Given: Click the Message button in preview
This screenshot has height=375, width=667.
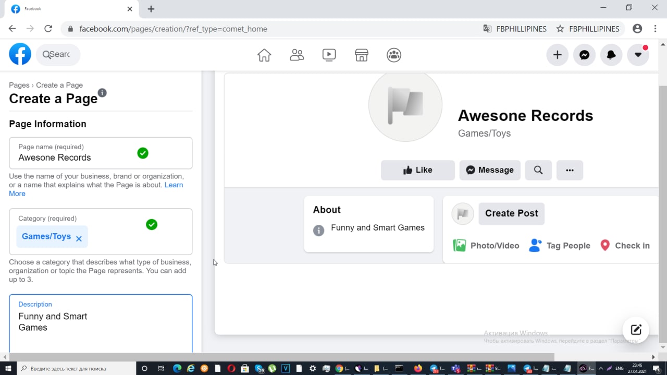Looking at the screenshot, I should pos(490,170).
